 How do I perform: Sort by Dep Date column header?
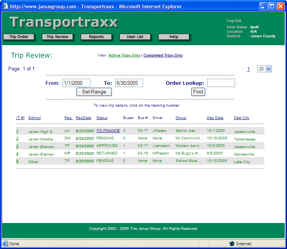click(215, 118)
